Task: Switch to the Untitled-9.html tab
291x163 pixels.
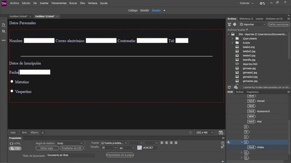Action: (x=18, y=16)
